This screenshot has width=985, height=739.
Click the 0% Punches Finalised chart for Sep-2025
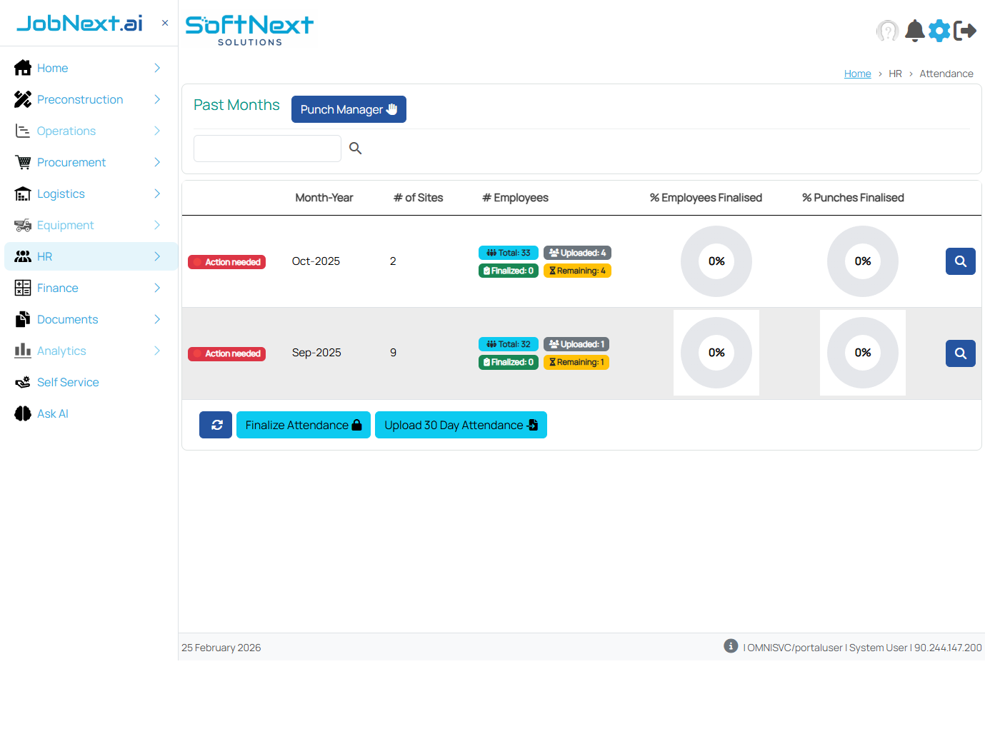coord(862,352)
